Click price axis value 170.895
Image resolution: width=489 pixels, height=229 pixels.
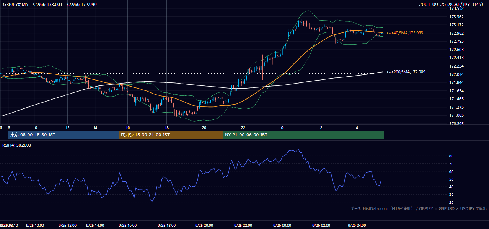click(456, 124)
